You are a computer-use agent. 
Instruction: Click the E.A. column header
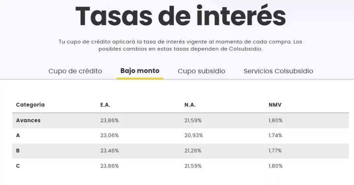[105, 105]
